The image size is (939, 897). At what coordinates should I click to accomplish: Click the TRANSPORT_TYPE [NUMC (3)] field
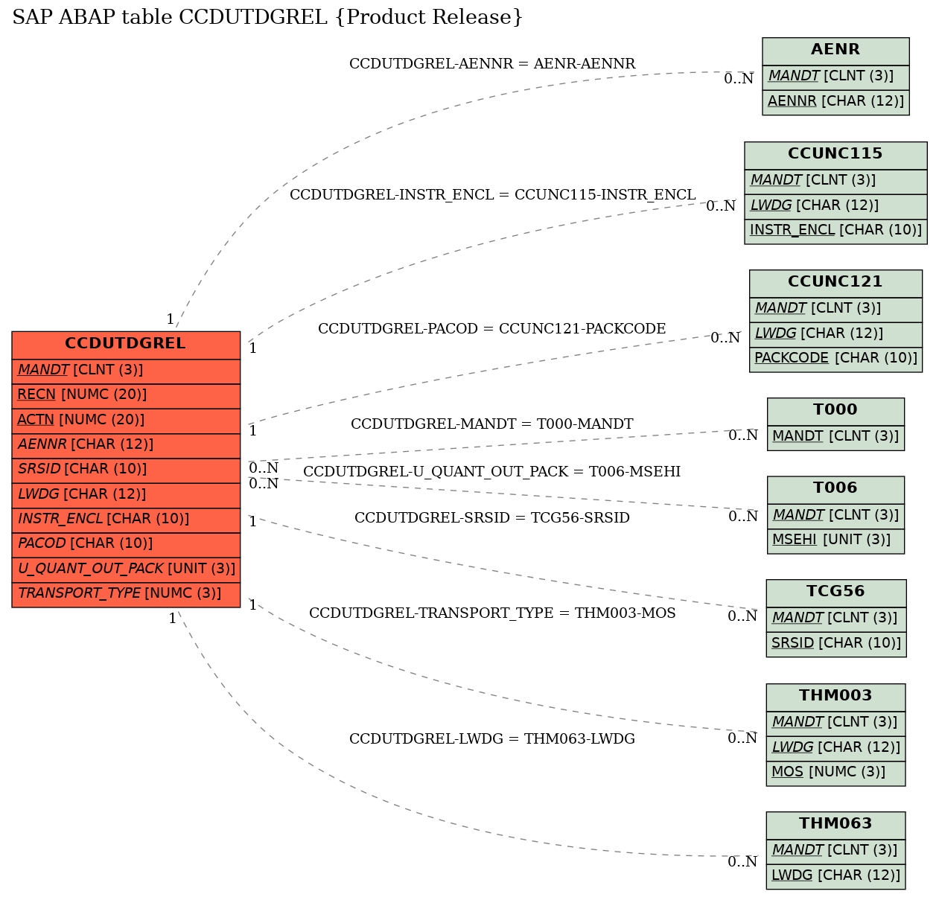[126, 594]
